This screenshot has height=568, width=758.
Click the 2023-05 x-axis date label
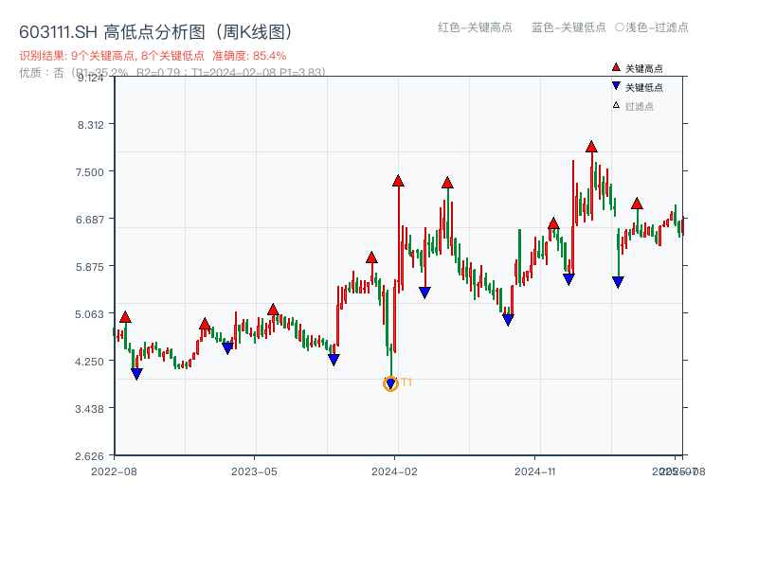click(254, 471)
